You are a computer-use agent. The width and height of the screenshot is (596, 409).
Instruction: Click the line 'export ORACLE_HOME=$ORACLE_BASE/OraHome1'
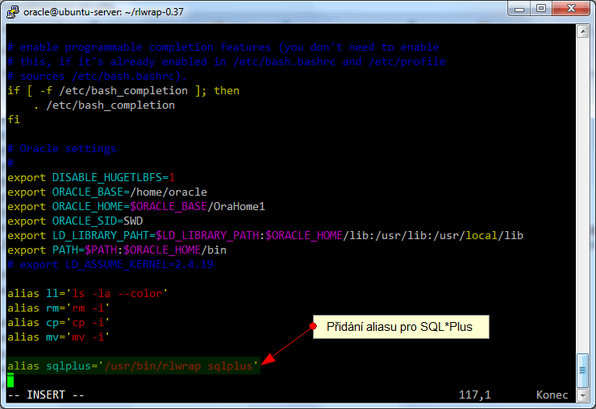tap(136, 206)
